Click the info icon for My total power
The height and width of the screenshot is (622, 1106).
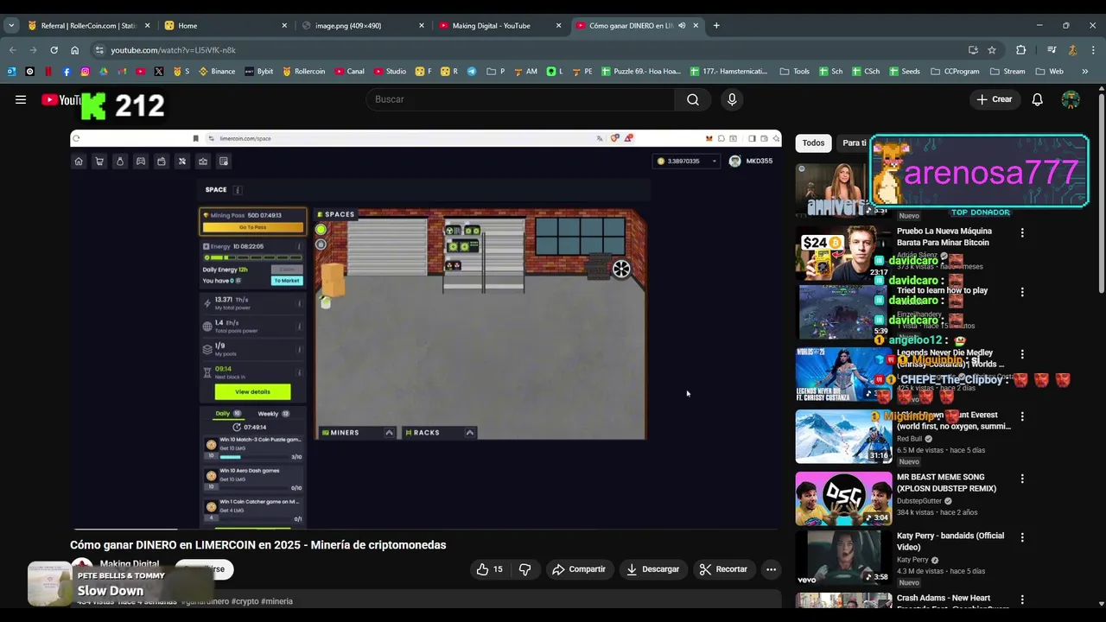(300, 303)
